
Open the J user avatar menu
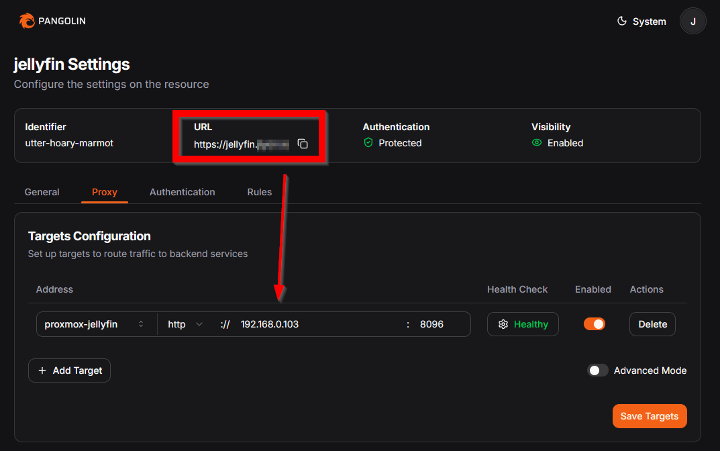tap(692, 21)
